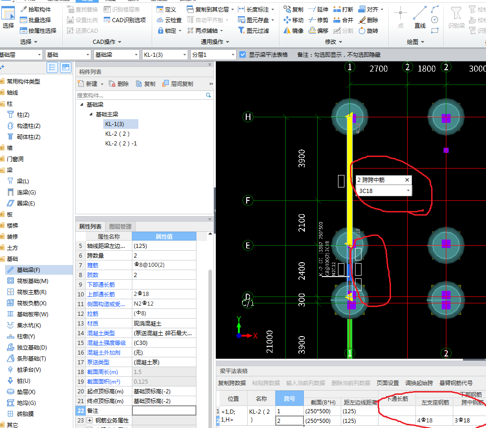Select KL-2 ( 2 ) -1 in component list
This screenshot has width=486, height=428.
[x=121, y=144]
